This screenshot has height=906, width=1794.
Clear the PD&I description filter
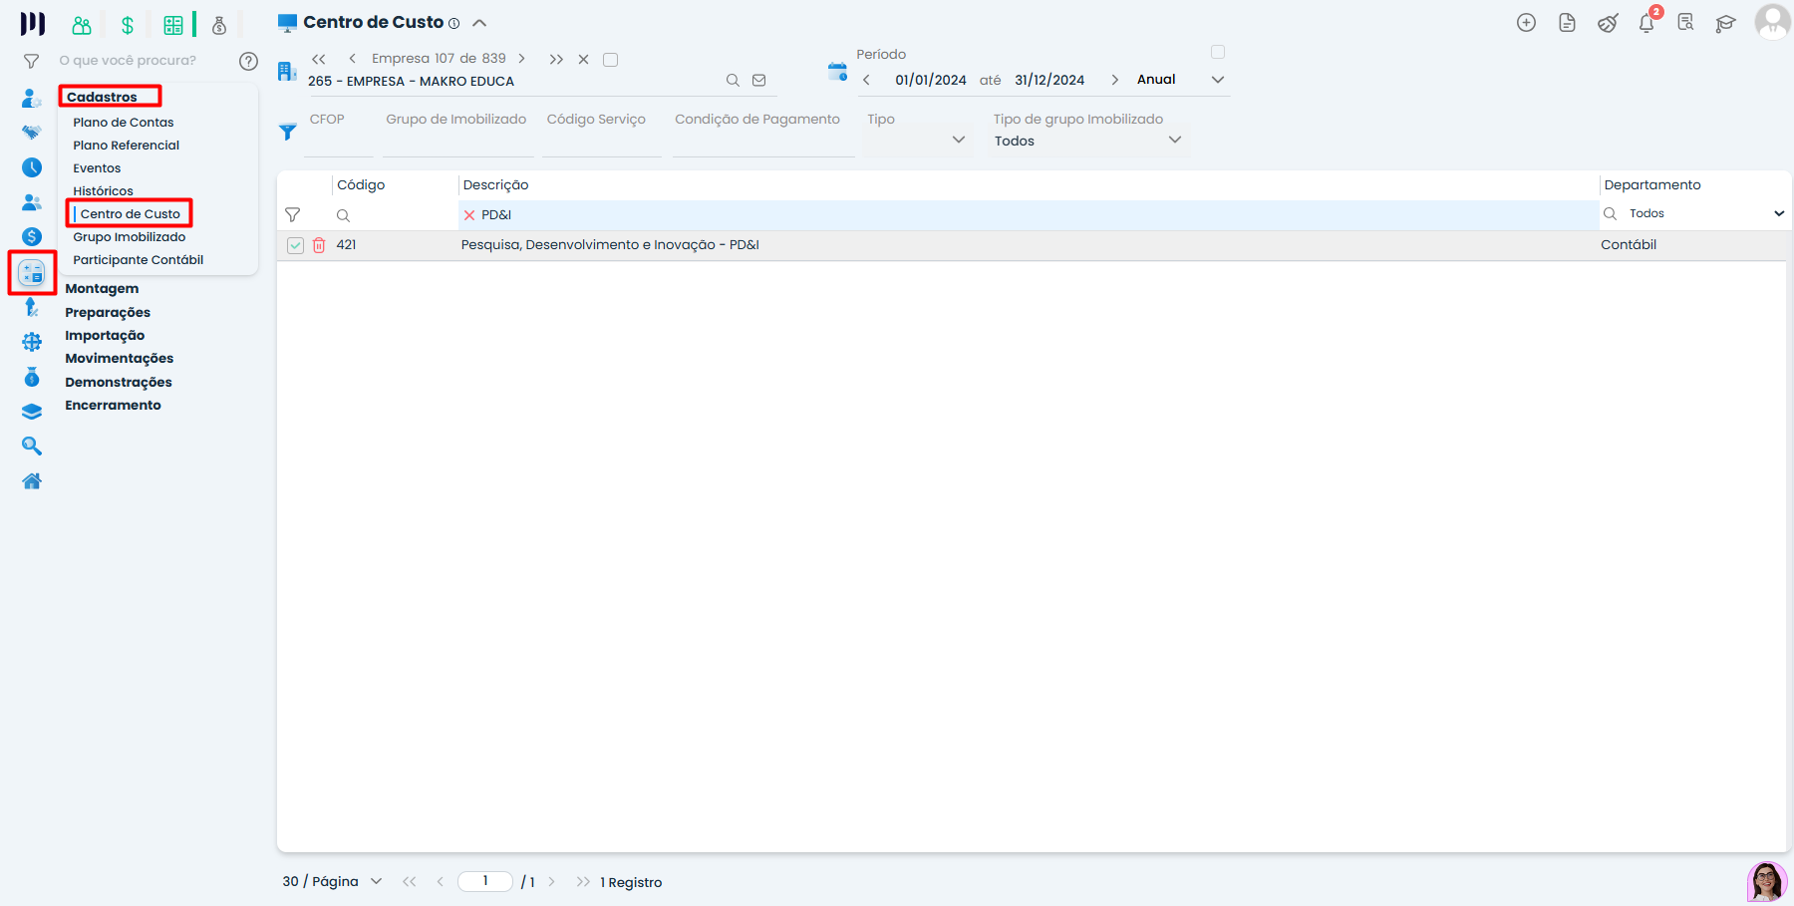pyautogui.click(x=469, y=215)
